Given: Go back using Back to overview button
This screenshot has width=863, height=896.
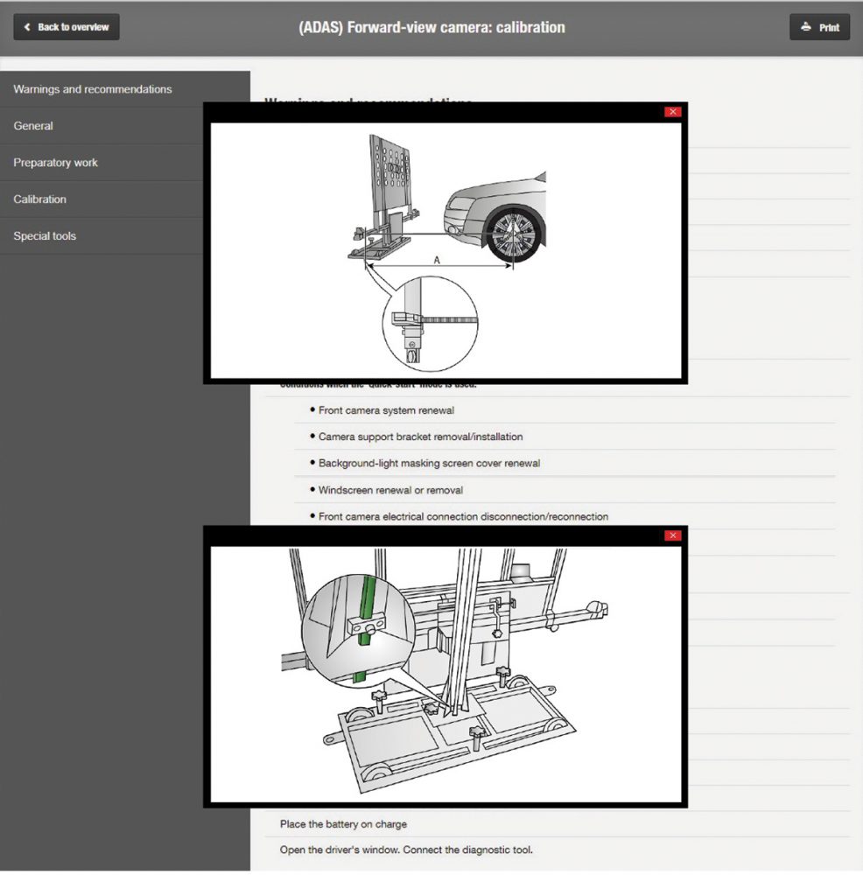Looking at the screenshot, I should coord(67,27).
